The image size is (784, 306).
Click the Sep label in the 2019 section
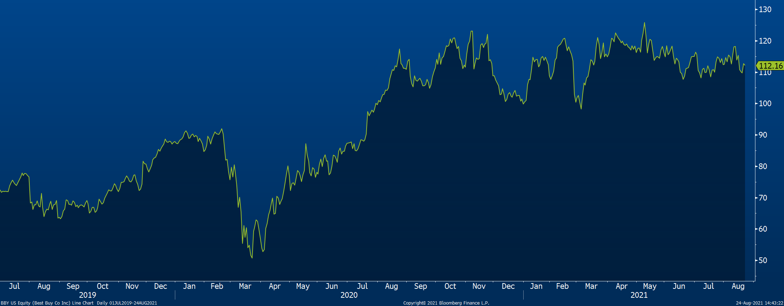point(73,286)
